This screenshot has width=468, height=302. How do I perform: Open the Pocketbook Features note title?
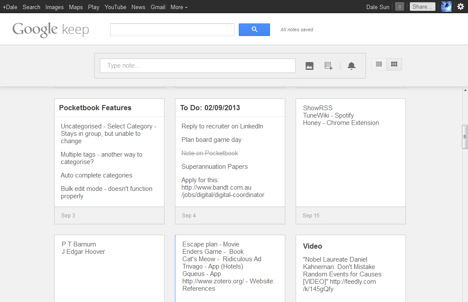pyautogui.click(x=95, y=108)
